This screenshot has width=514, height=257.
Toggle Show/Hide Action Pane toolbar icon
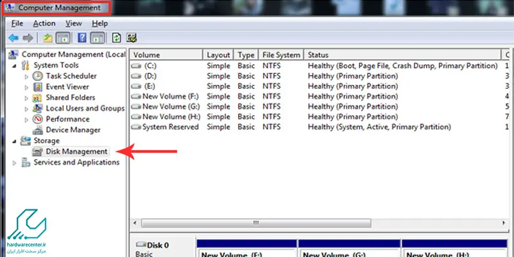tap(98, 38)
